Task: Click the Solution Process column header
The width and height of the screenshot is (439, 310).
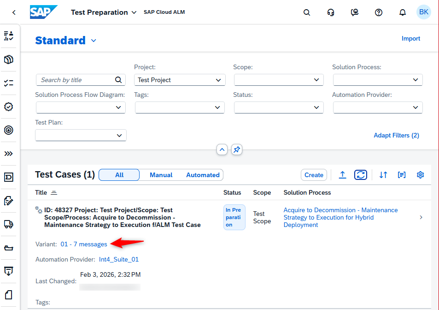Action: (307, 192)
